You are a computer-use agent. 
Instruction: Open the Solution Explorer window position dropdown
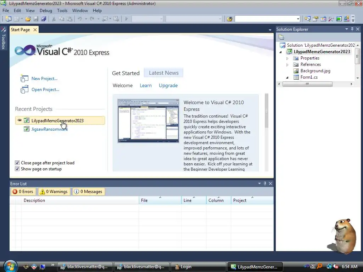347,29
